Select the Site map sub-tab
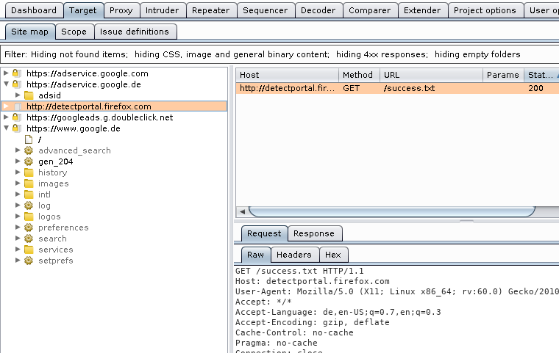 30,32
